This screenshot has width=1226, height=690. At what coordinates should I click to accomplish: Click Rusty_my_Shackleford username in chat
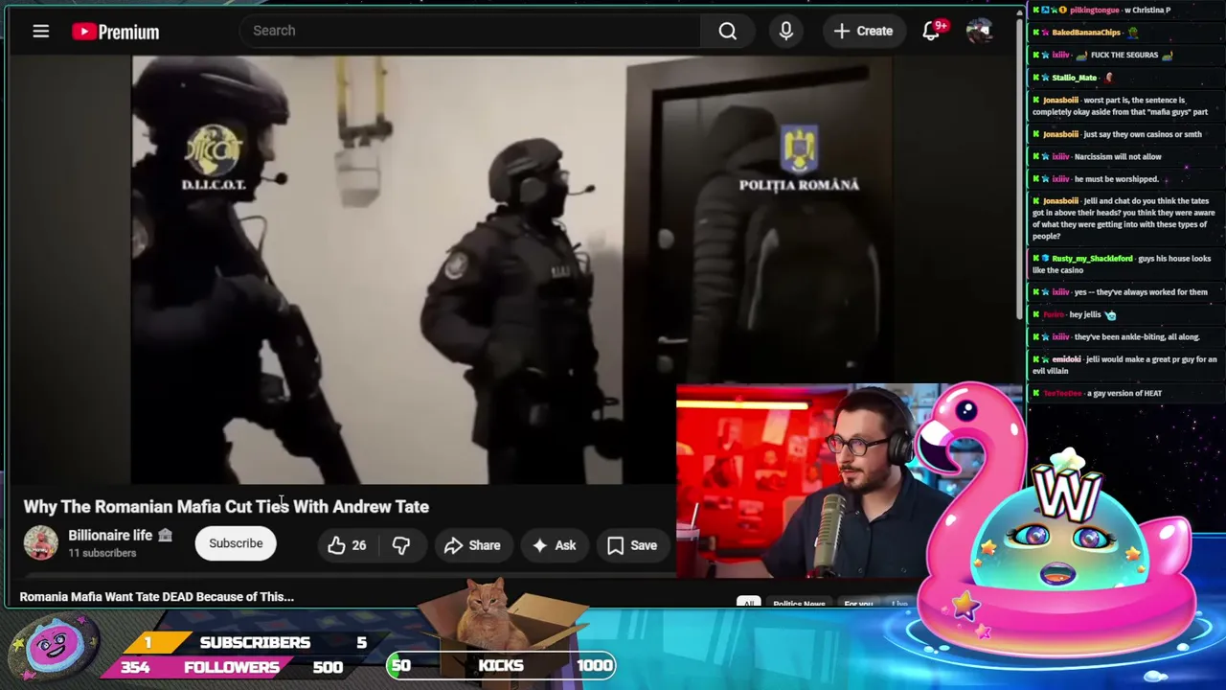(1092, 258)
